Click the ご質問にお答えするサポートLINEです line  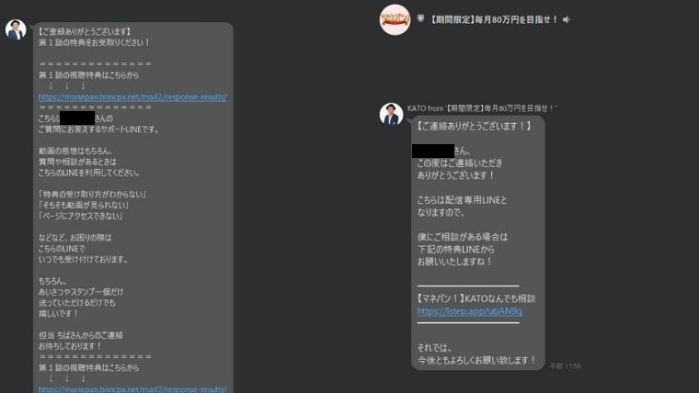click(98, 129)
